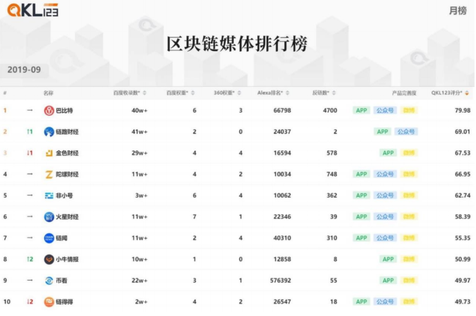Open the 巴比特 logo icon
The image size is (476, 316).
49,111
